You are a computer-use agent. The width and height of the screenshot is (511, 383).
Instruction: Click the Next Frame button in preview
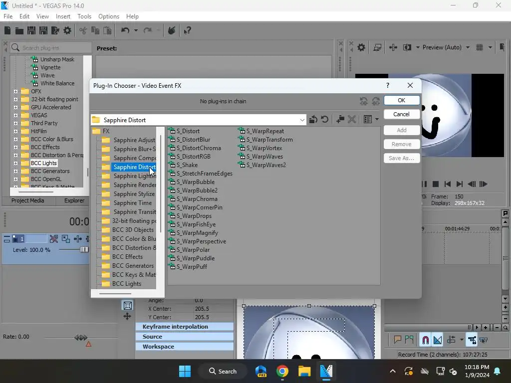pos(484,185)
